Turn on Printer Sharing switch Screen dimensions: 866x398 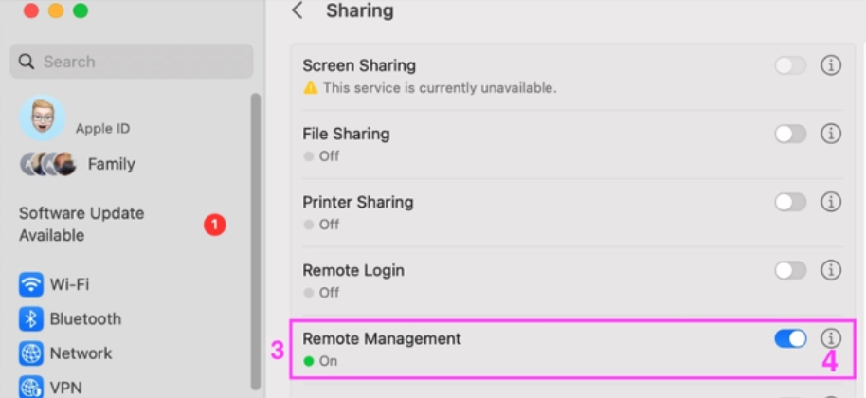pyautogui.click(x=790, y=202)
